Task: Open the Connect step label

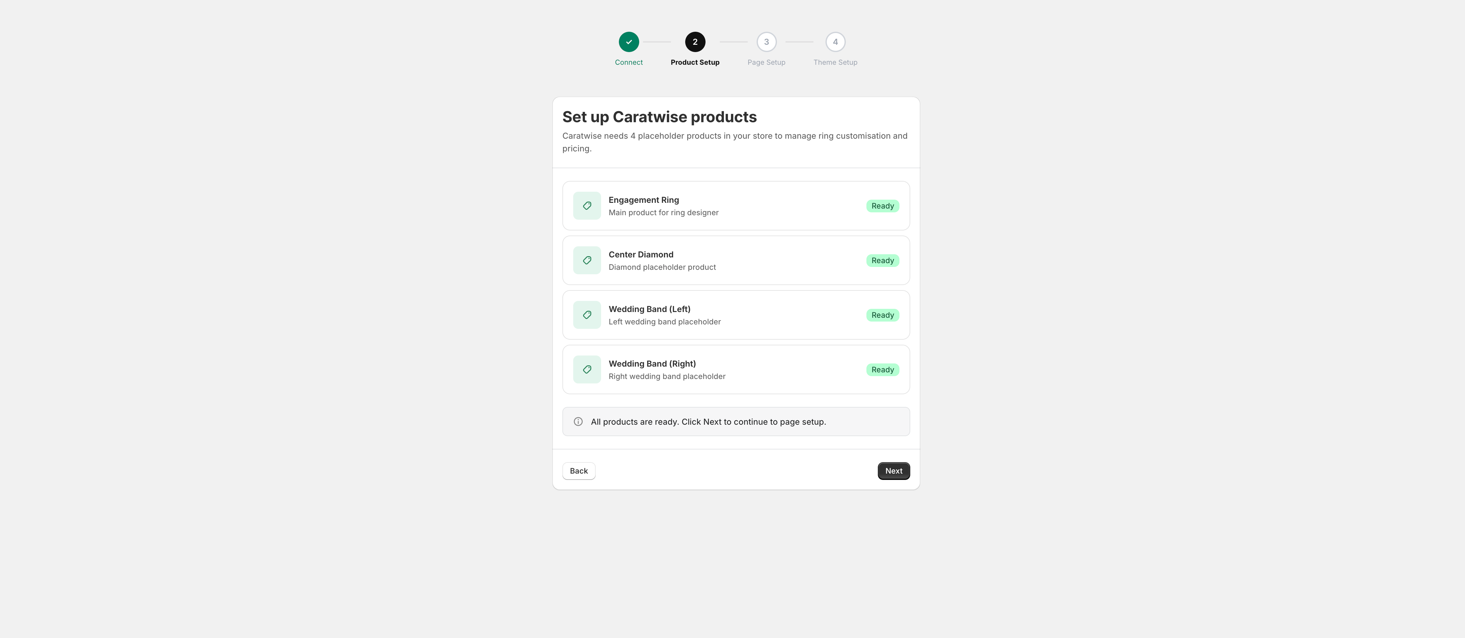Action: pos(628,63)
